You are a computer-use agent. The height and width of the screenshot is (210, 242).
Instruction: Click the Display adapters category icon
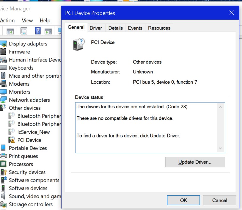pos(4,43)
